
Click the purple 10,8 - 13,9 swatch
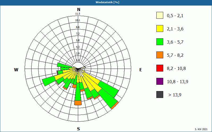(160, 81)
